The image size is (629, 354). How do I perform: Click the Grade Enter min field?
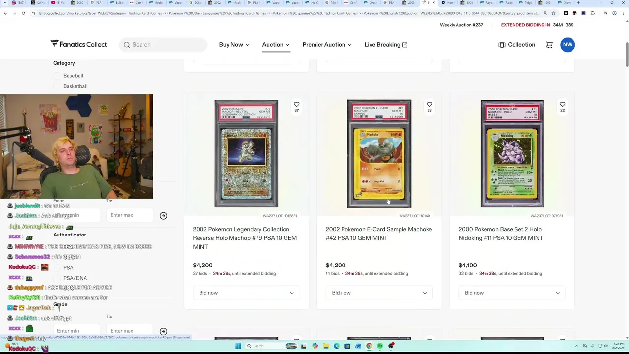click(77, 331)
